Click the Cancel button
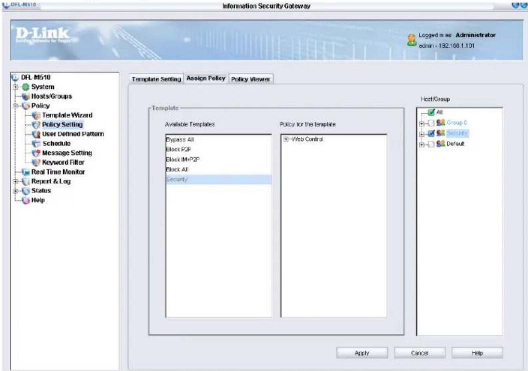Screen dimensions: 528x371 pos(419,353)
